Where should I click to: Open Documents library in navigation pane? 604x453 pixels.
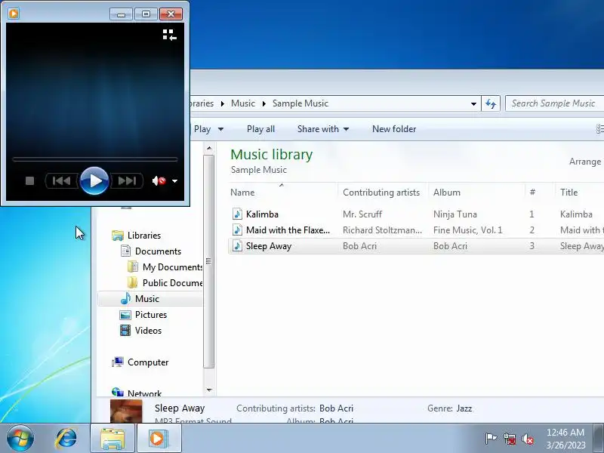tap(158, 251)
